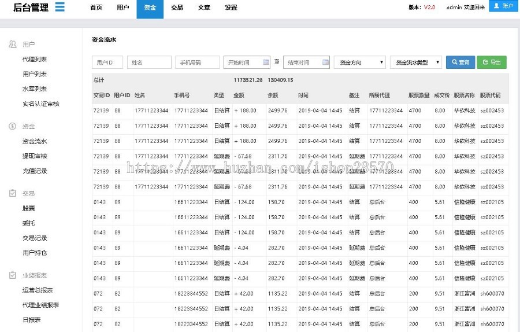
Task: Toggle the hamburger sidebar menu icon
Action: tap(60, 6)
